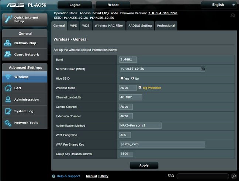
Task: Open the Manual link
Action: pos(91,176)
